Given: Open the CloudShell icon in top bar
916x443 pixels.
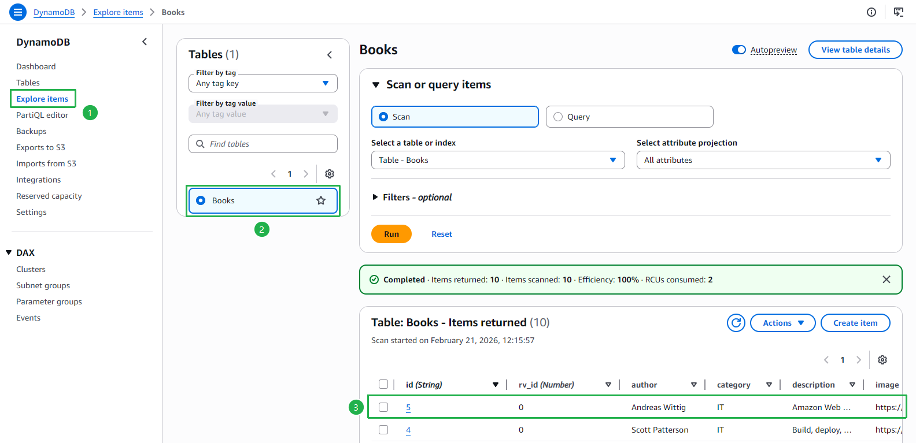Looking at the screenshot, I should 899,12.
